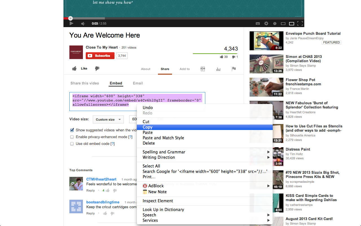This screenshot has width=361, height=226.
Task: Switch to Share this video sub-tab
Action: click(x=85, y=83)
